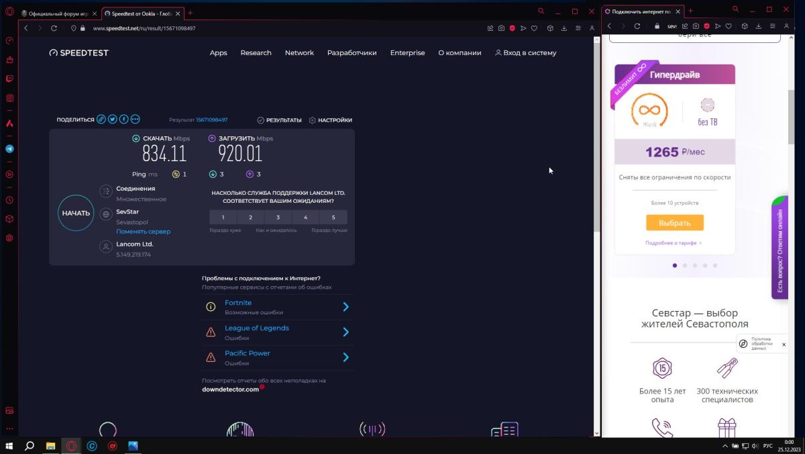Select rating 3 for Lancom support
Viewport: 805px width, 454px height.
point(278,217)
